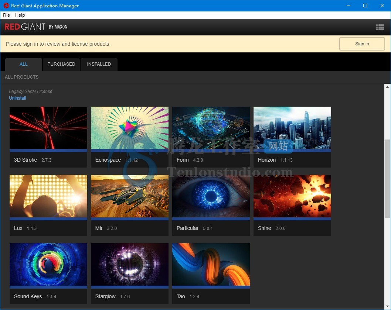
Task: Click the Red Giant app title icon
Action: coord(6,6)
